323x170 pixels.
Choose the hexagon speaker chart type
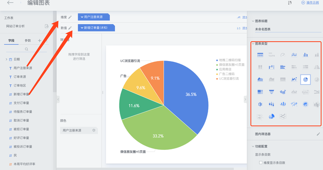(x=260, y=104)
